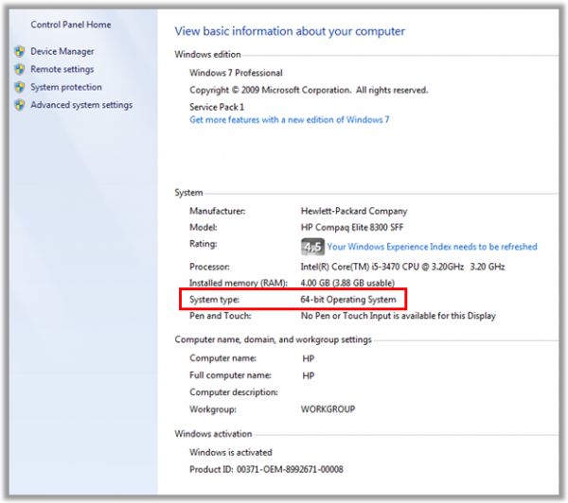Select the Copyright 2009 Microsoft Corporation line
Image resolution: width=568 pixels, height=503 pixels.
(x=309, y=90)
